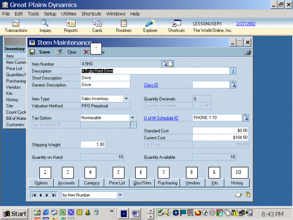Open the 'by Item Number' sort dropdown
293x220 pixels.
(120, 194)
